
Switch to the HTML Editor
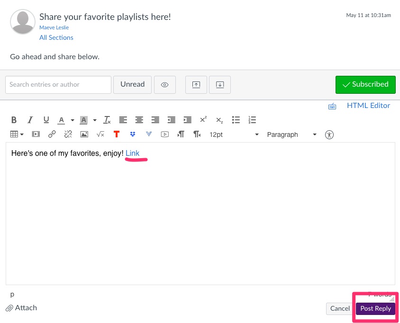pos(368,106)
